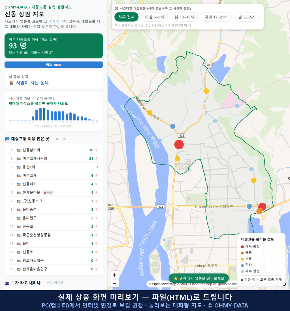290x311 pixels.
Task: Click the orange marker beside the southeast red marker
Action: click(259, 211)
